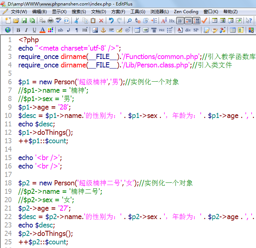The height and width of the screenshot is (248, 256).
Task: Toggle auto indent in the toolbar
Action: coord(188,21)
